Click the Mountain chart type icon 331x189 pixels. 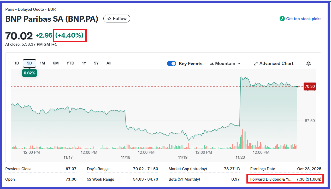pyautogui.click(x=211, y=64)
